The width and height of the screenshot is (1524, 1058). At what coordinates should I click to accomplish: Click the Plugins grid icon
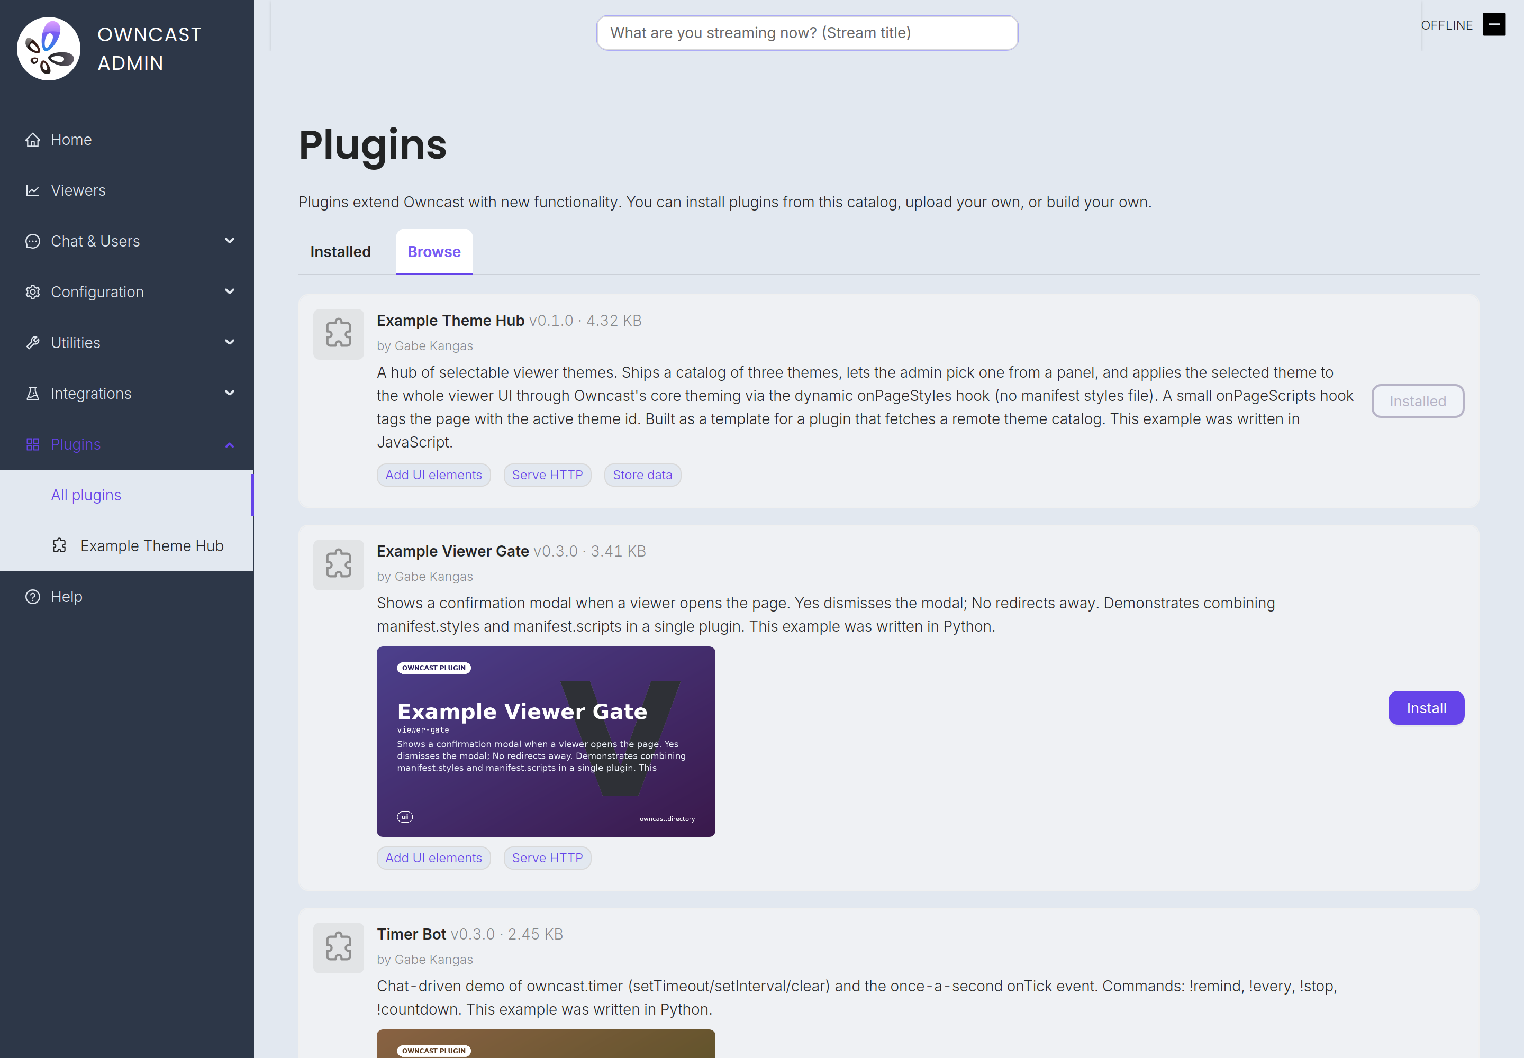click(x=32, y=444)
